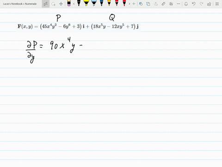Redo the last action

pos(201,4)
